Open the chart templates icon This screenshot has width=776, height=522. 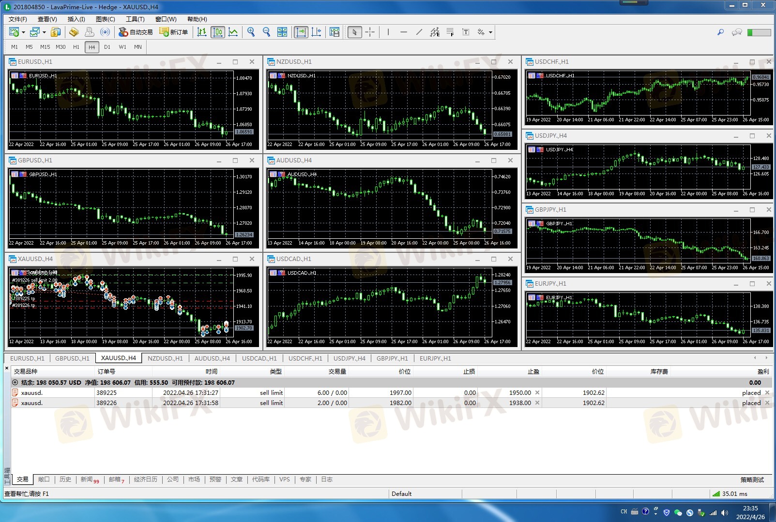334,32
